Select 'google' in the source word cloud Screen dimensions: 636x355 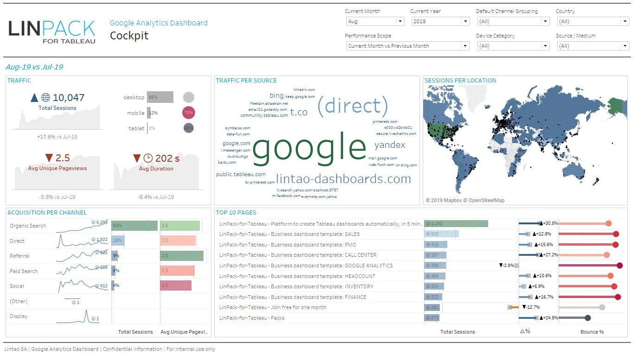(x=309, y=147)
